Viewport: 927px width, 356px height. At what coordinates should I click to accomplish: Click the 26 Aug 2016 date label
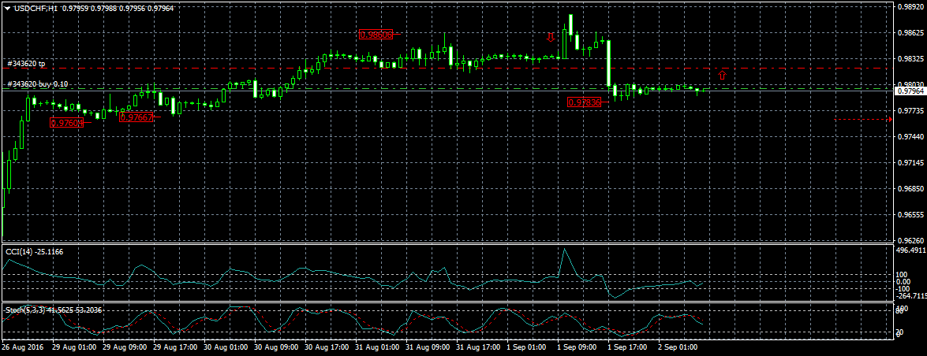(21, 348)
